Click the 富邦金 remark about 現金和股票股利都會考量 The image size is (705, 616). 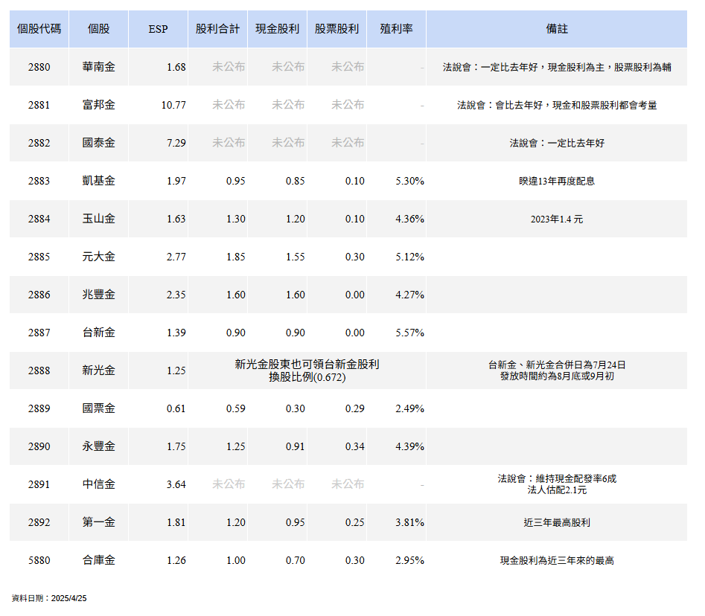[x=557, y=105]
